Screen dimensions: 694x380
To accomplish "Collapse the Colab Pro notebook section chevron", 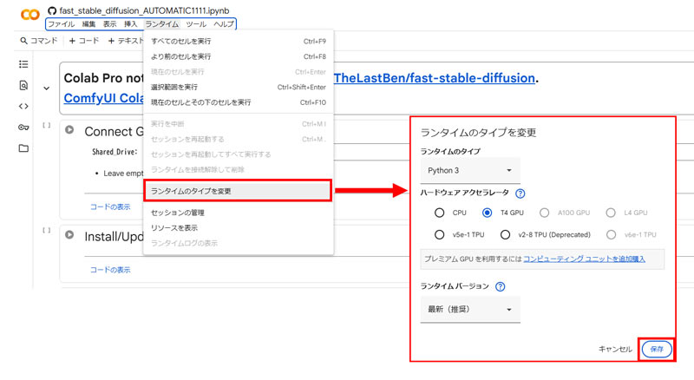I will (x=47, y=88).
